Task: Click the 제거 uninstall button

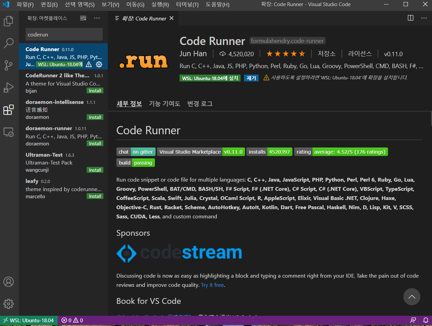Action: pos(251,78)
